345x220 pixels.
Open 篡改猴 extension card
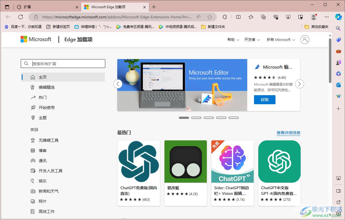(186, 173)
